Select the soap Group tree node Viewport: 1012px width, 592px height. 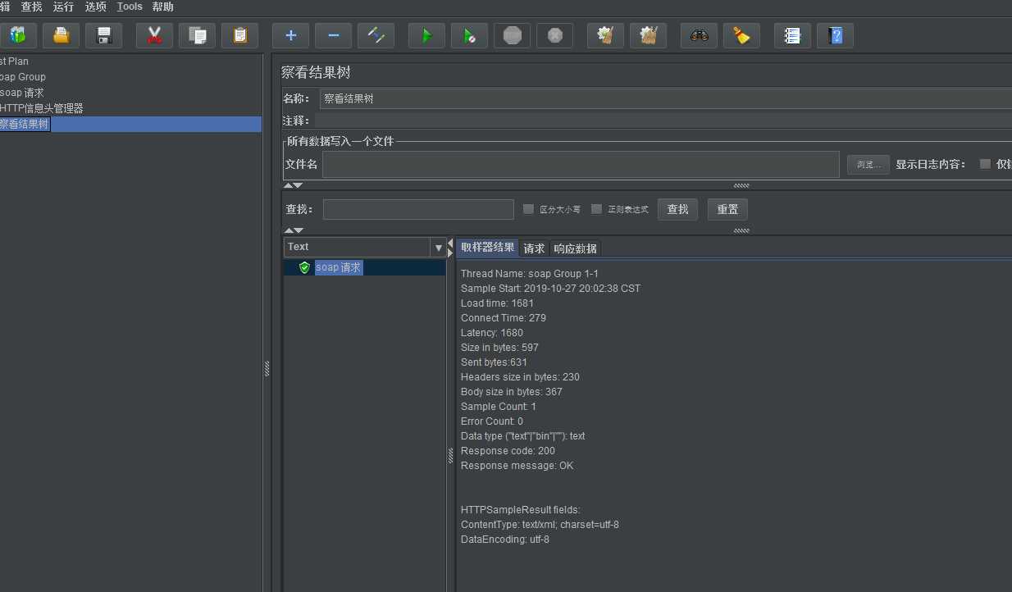23,77
